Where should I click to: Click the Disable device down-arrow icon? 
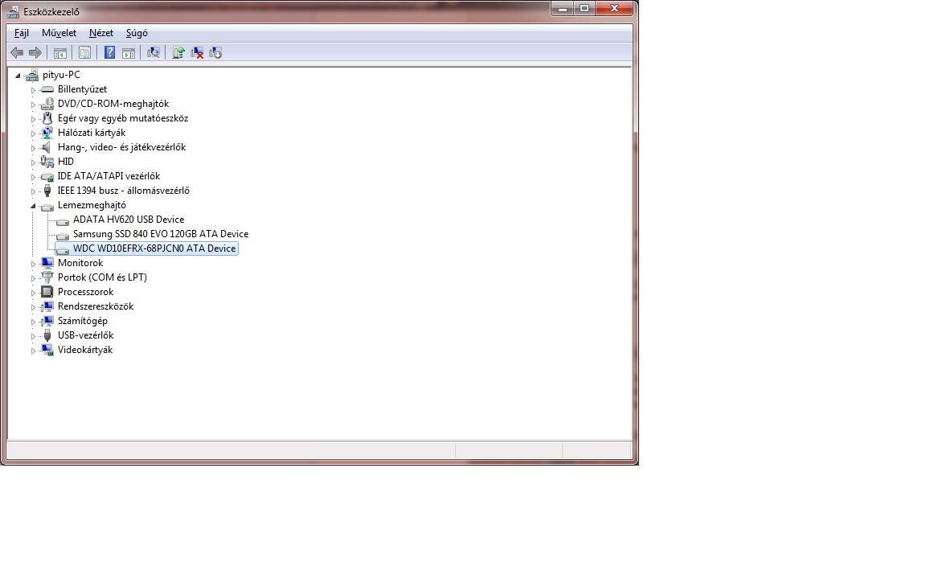(x=215, y=52)
